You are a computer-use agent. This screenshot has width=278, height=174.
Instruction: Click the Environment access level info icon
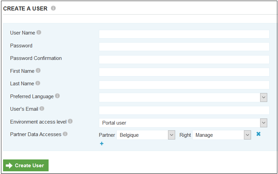click(70, 121)
